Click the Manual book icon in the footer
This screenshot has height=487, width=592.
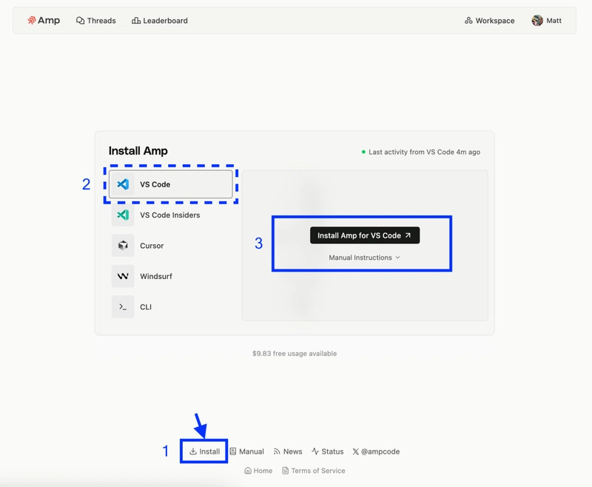[x=233, y=451]
